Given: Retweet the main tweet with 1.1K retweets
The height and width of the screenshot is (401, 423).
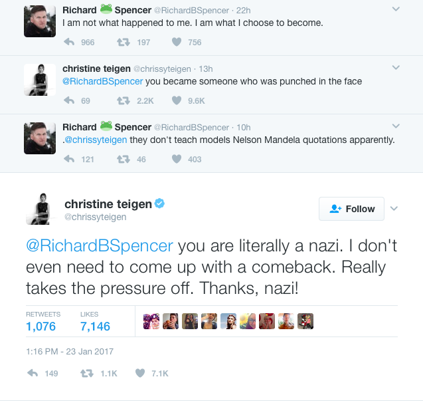Looking at the screenshot, I should (86, 374).
